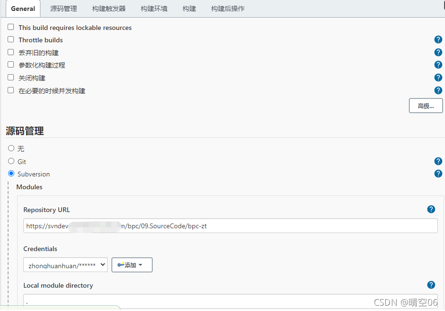Click into the Repository URL field
445x311 pixels.
click(230, 226)
